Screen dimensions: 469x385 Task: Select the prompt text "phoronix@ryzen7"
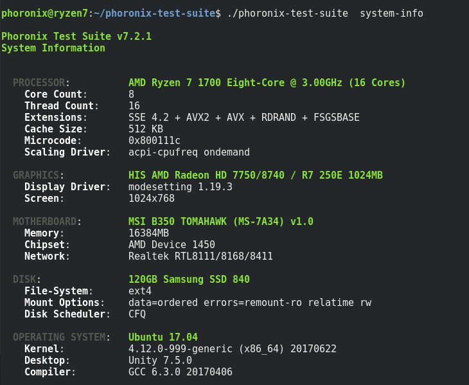pyautogui.click(x=44, y=13)
